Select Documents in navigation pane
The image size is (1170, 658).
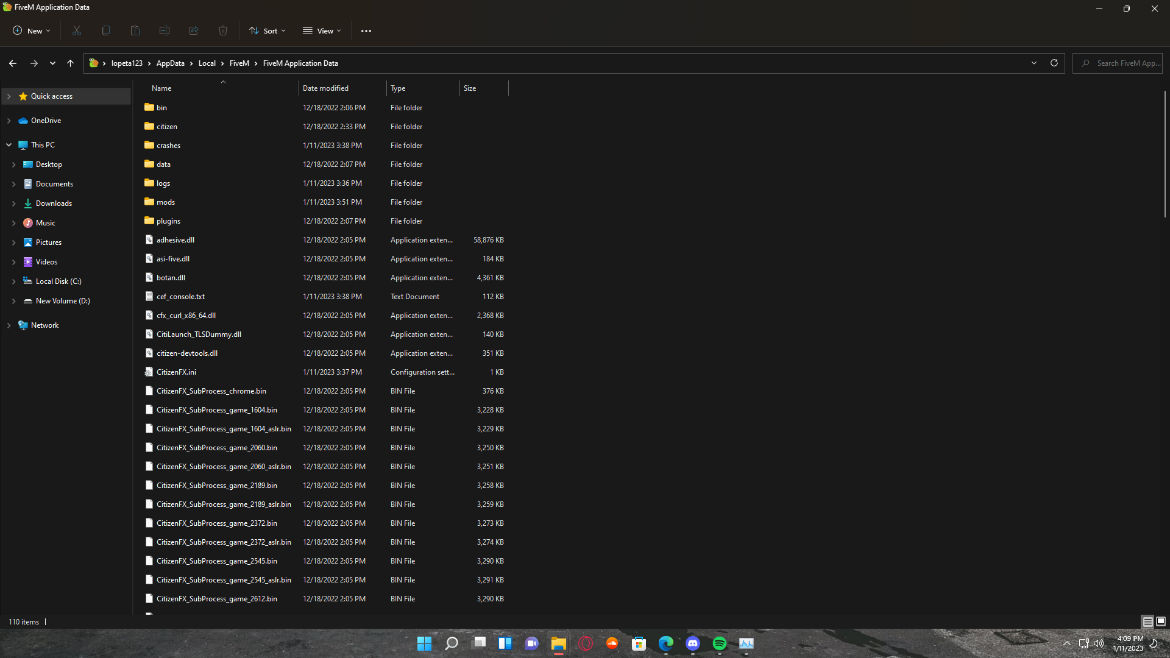pos(54,184)
